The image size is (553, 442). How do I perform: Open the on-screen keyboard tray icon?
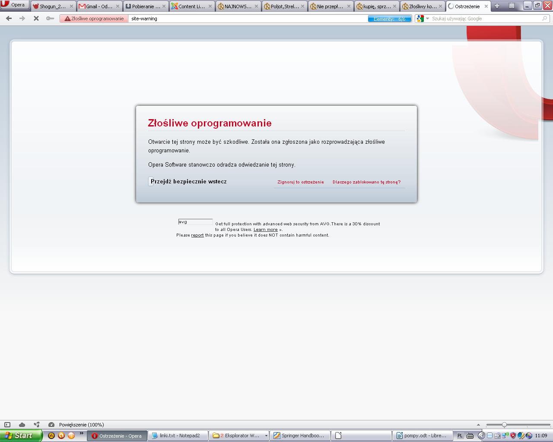click(x=470, y=436)
